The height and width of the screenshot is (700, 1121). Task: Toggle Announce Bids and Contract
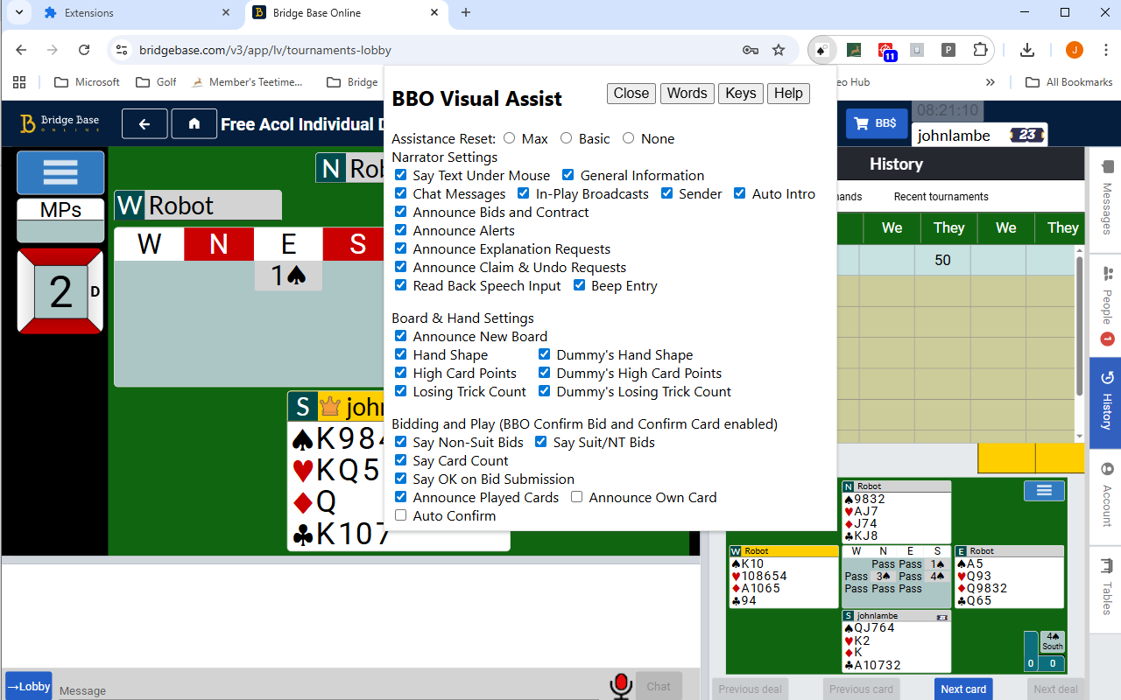point(400,212)
